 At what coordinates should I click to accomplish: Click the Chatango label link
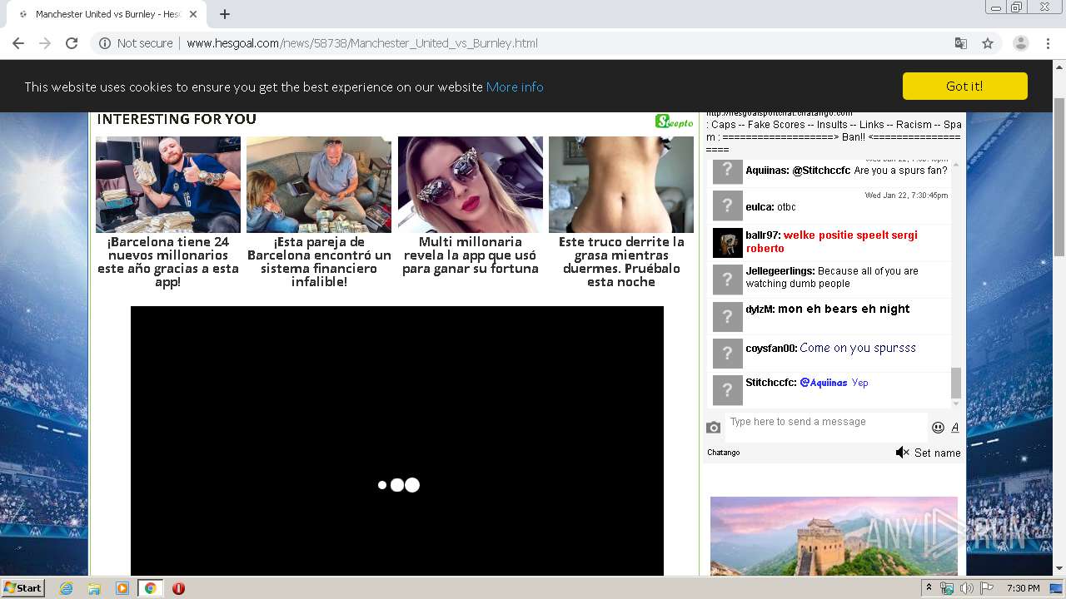click(x=723, y=453)
